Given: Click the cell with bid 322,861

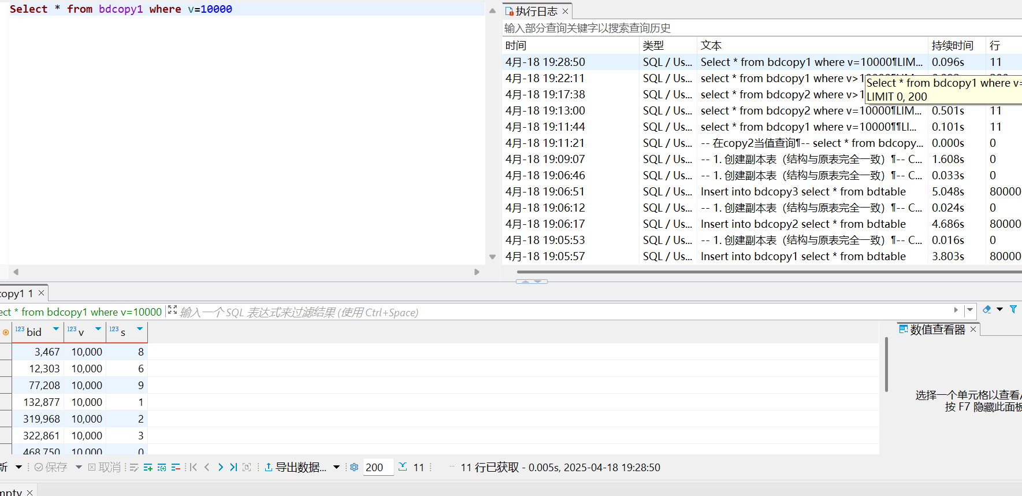Looking at the screenshot, I should [x=38, y=435].
